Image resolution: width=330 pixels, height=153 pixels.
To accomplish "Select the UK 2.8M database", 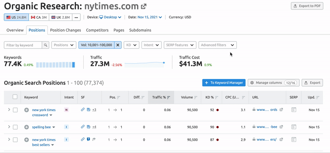I will 60,17.
